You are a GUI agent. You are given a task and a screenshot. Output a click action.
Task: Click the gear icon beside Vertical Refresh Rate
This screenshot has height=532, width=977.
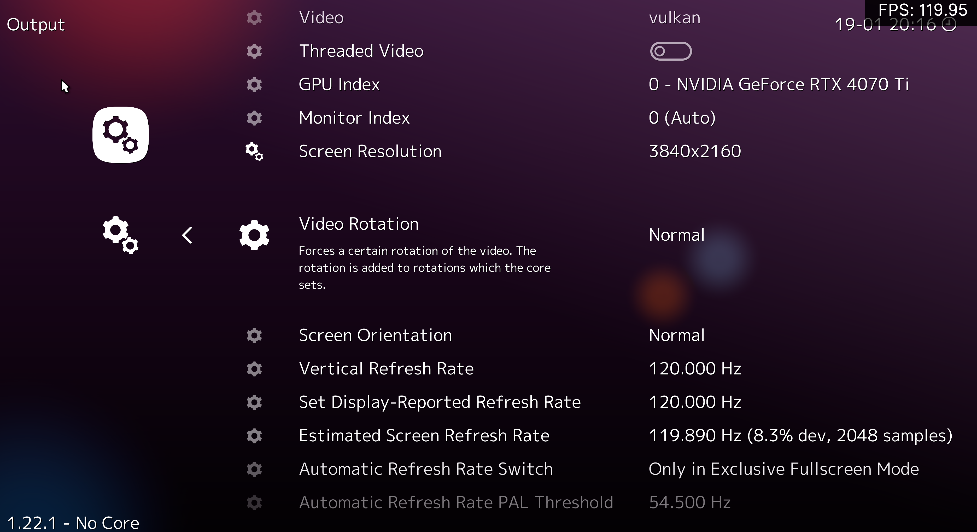(254, 368)
